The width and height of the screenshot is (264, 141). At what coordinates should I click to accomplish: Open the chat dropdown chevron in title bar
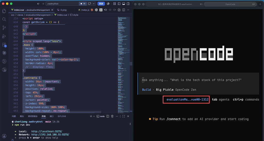tap(94, 4)
